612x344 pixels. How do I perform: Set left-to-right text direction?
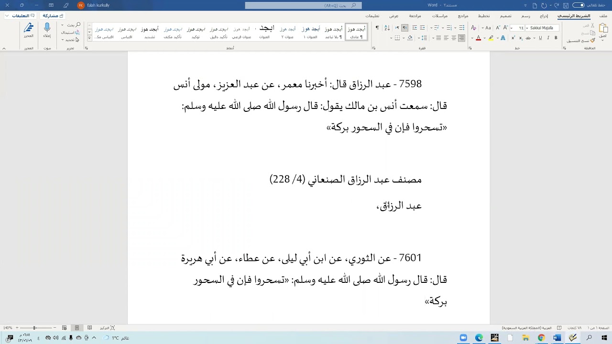397,28
